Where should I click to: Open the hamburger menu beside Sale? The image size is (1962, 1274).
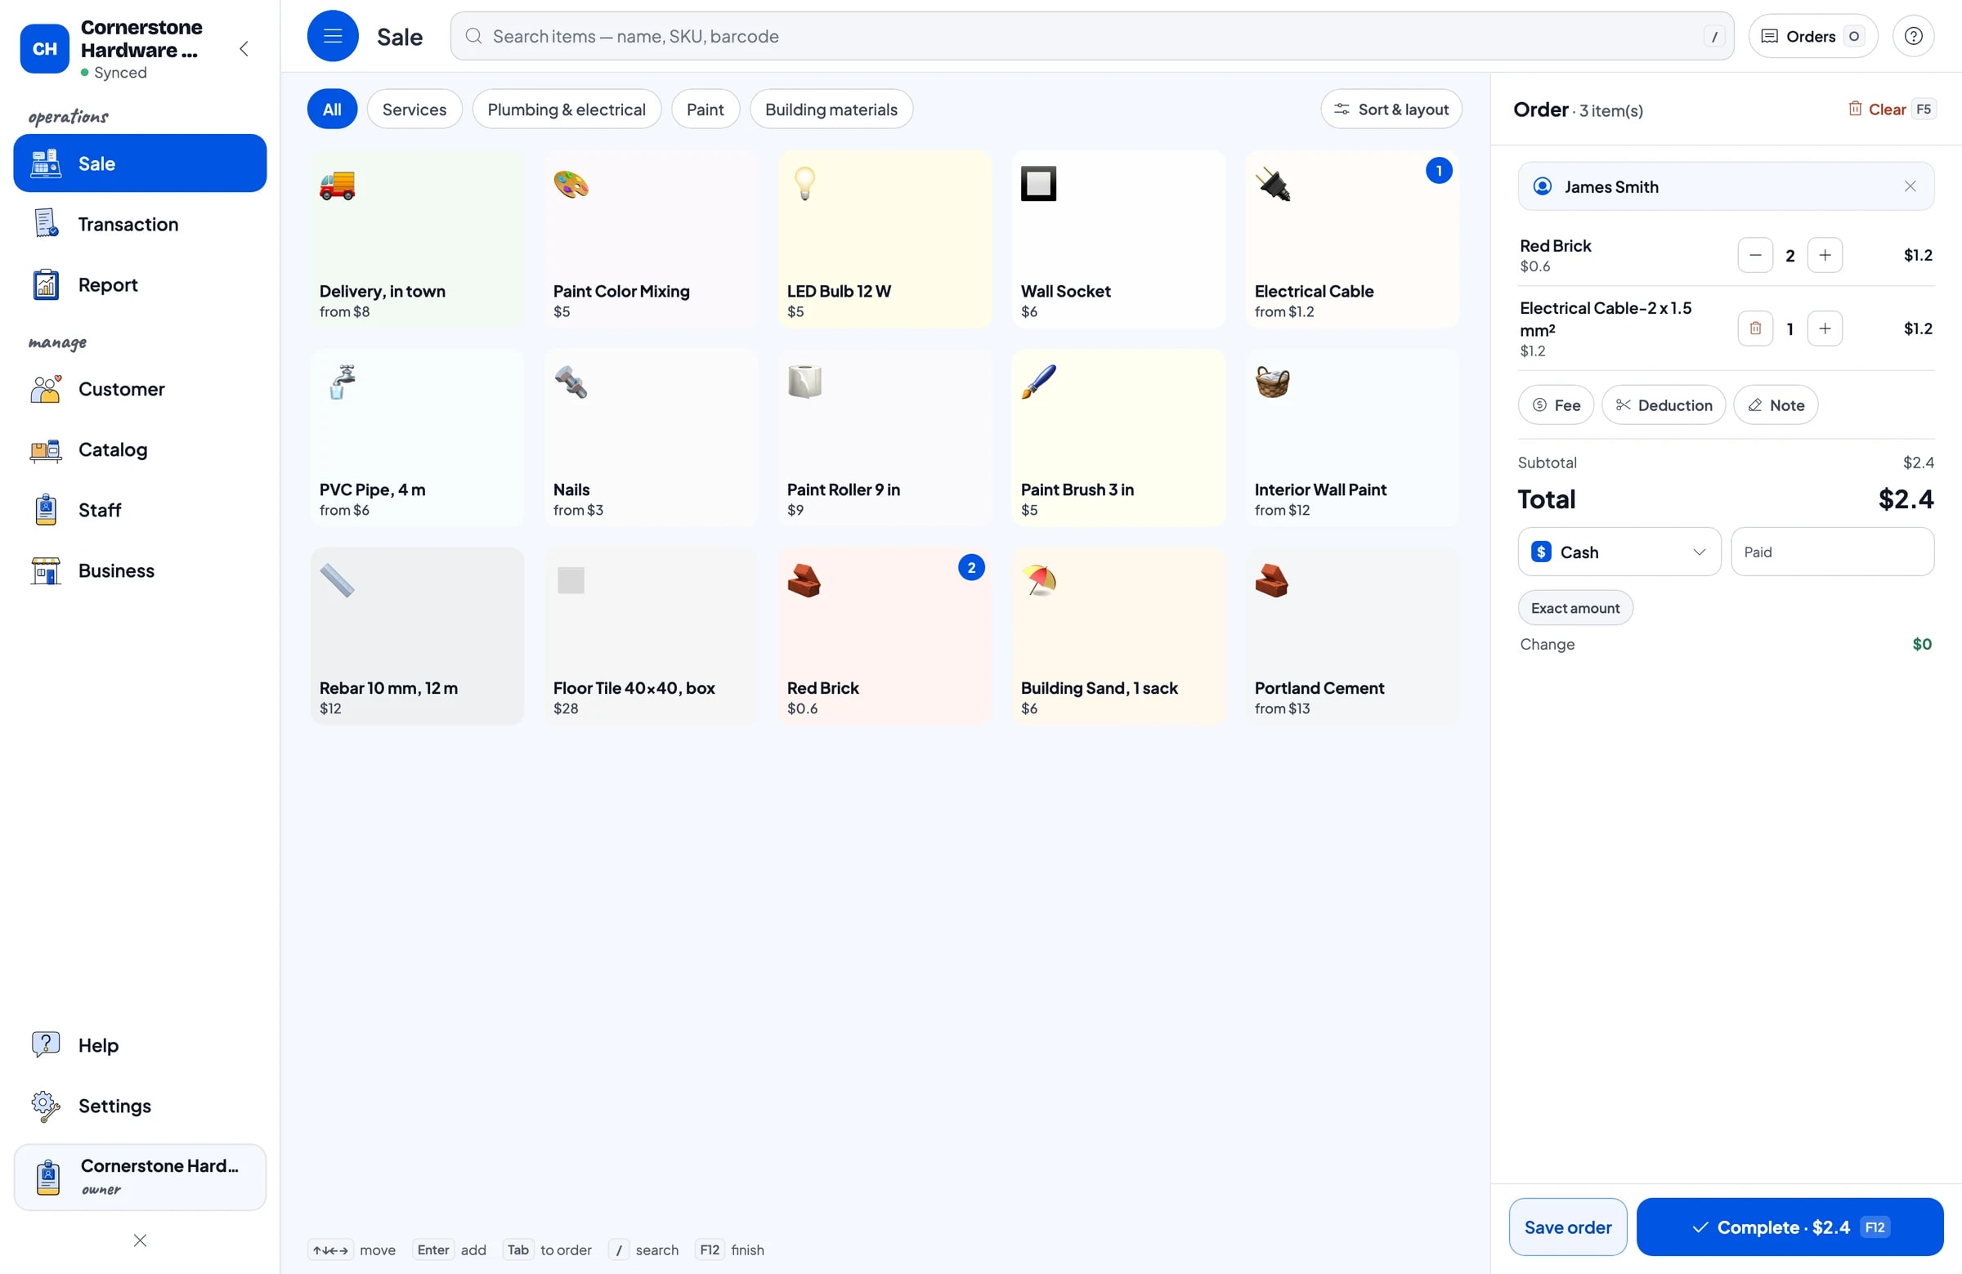tap(332, 36)
